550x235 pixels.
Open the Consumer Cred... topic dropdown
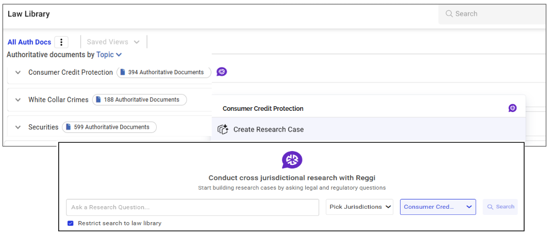[x=438, y=207]
